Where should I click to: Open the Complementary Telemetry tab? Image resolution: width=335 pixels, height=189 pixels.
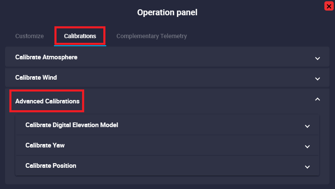151,36
